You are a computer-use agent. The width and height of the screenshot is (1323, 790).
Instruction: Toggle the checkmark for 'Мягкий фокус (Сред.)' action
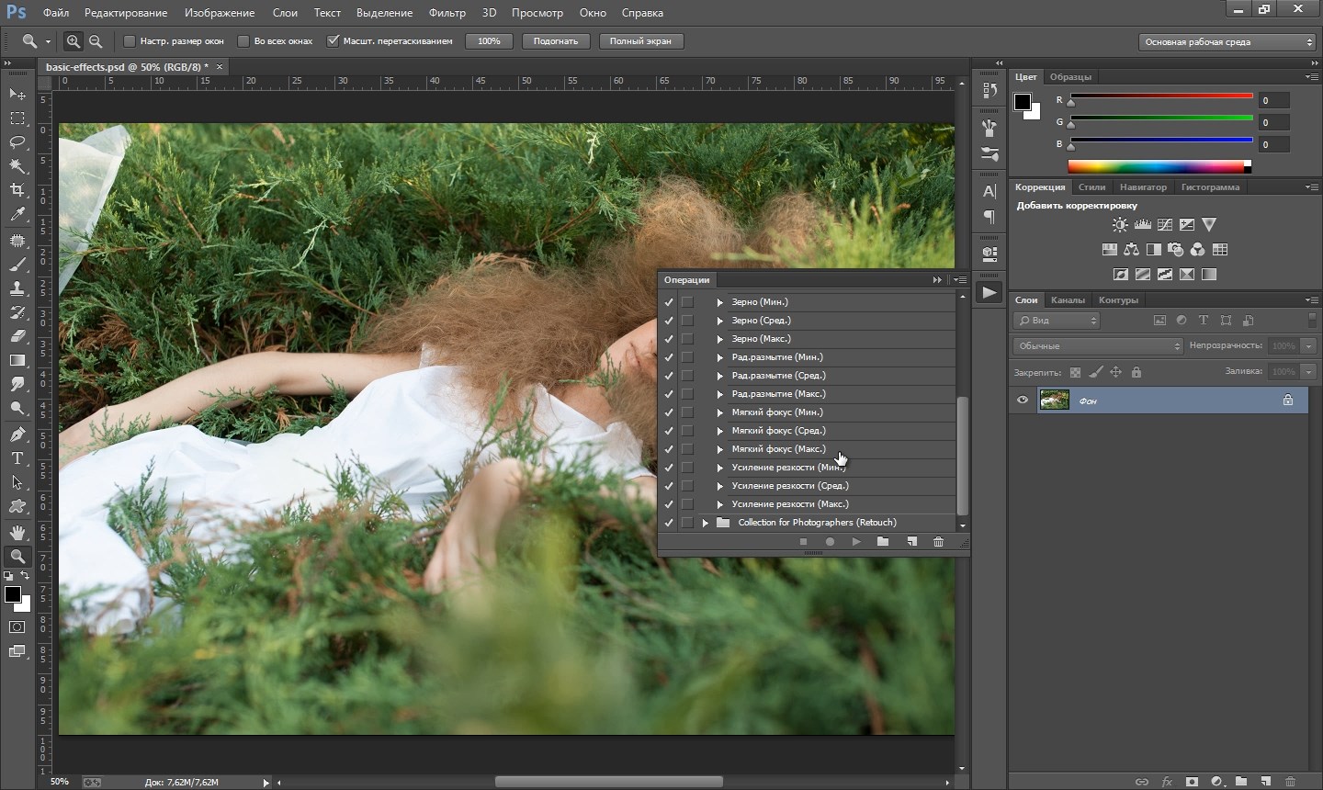[x=669, y=431]
